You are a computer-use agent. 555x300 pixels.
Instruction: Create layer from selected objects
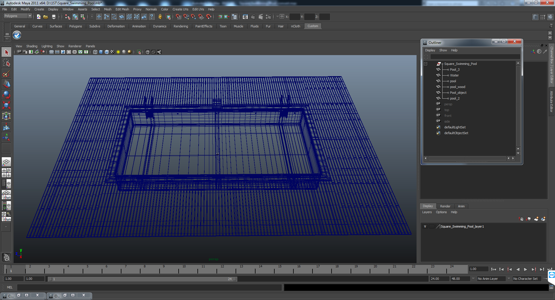point(543,219)
